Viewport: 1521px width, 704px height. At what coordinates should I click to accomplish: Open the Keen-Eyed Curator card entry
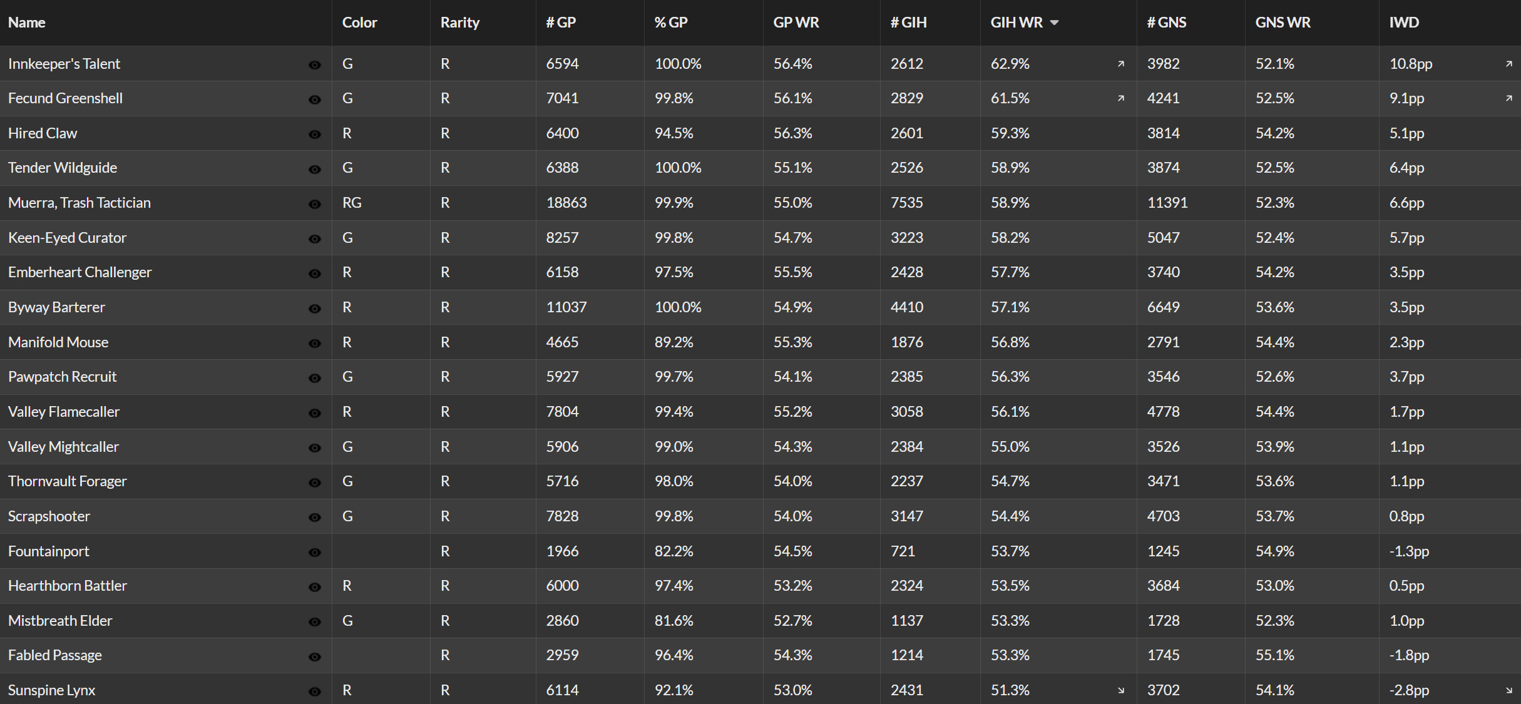coord(67,238)
